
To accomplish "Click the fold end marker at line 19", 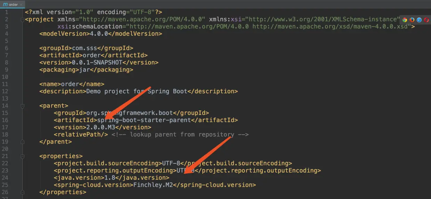I will (22, 142).
